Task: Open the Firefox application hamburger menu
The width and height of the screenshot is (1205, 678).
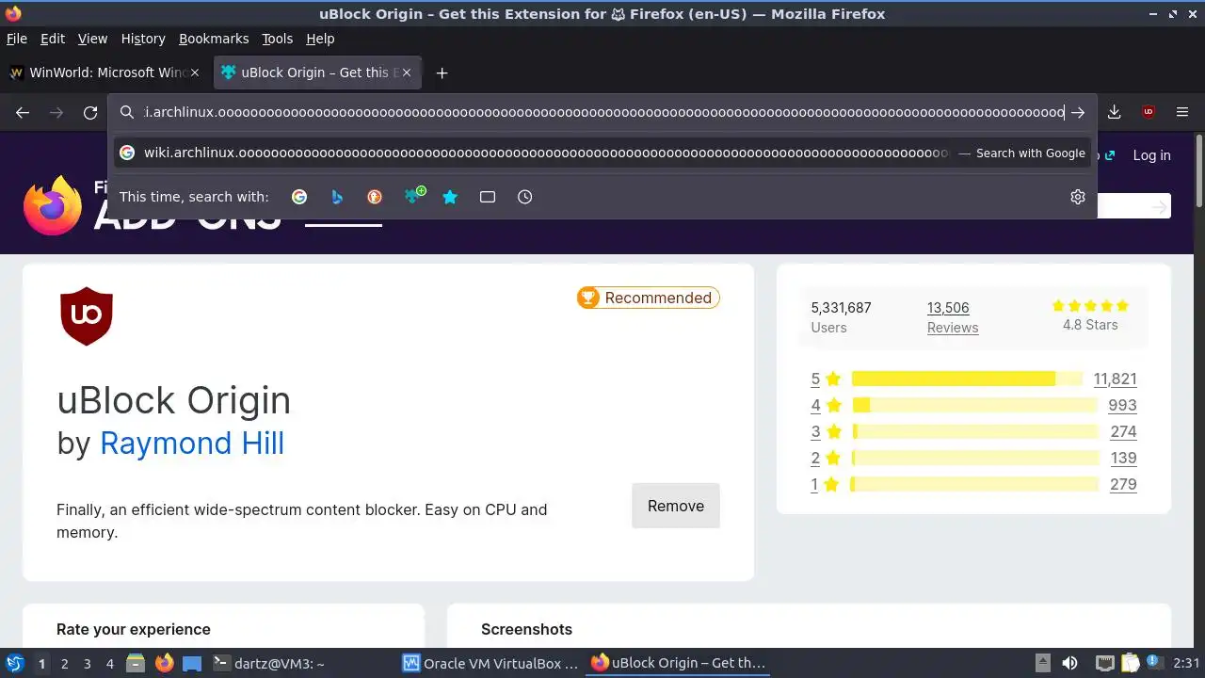Action: click(x=1182, y=112)
